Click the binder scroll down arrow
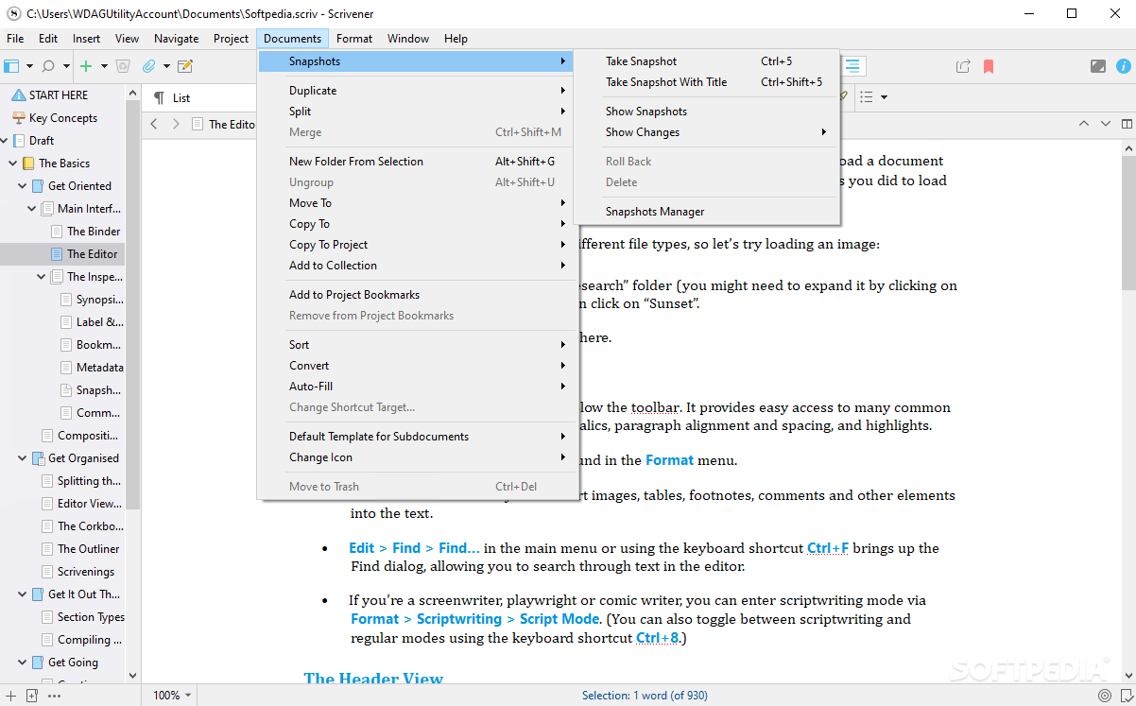 [133, 676]
